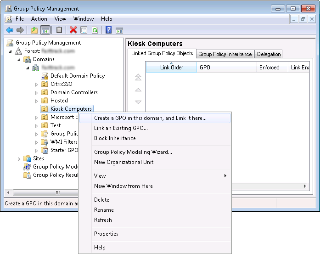Choose New Window from Here
Image resolution: width=320 pixels, height=254 pixels.
tap(155, 186)
